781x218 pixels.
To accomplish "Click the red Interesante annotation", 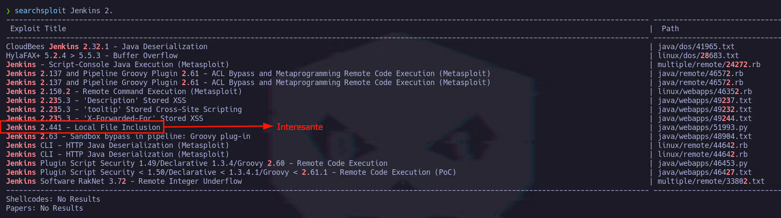I will [x=300, y=127].
